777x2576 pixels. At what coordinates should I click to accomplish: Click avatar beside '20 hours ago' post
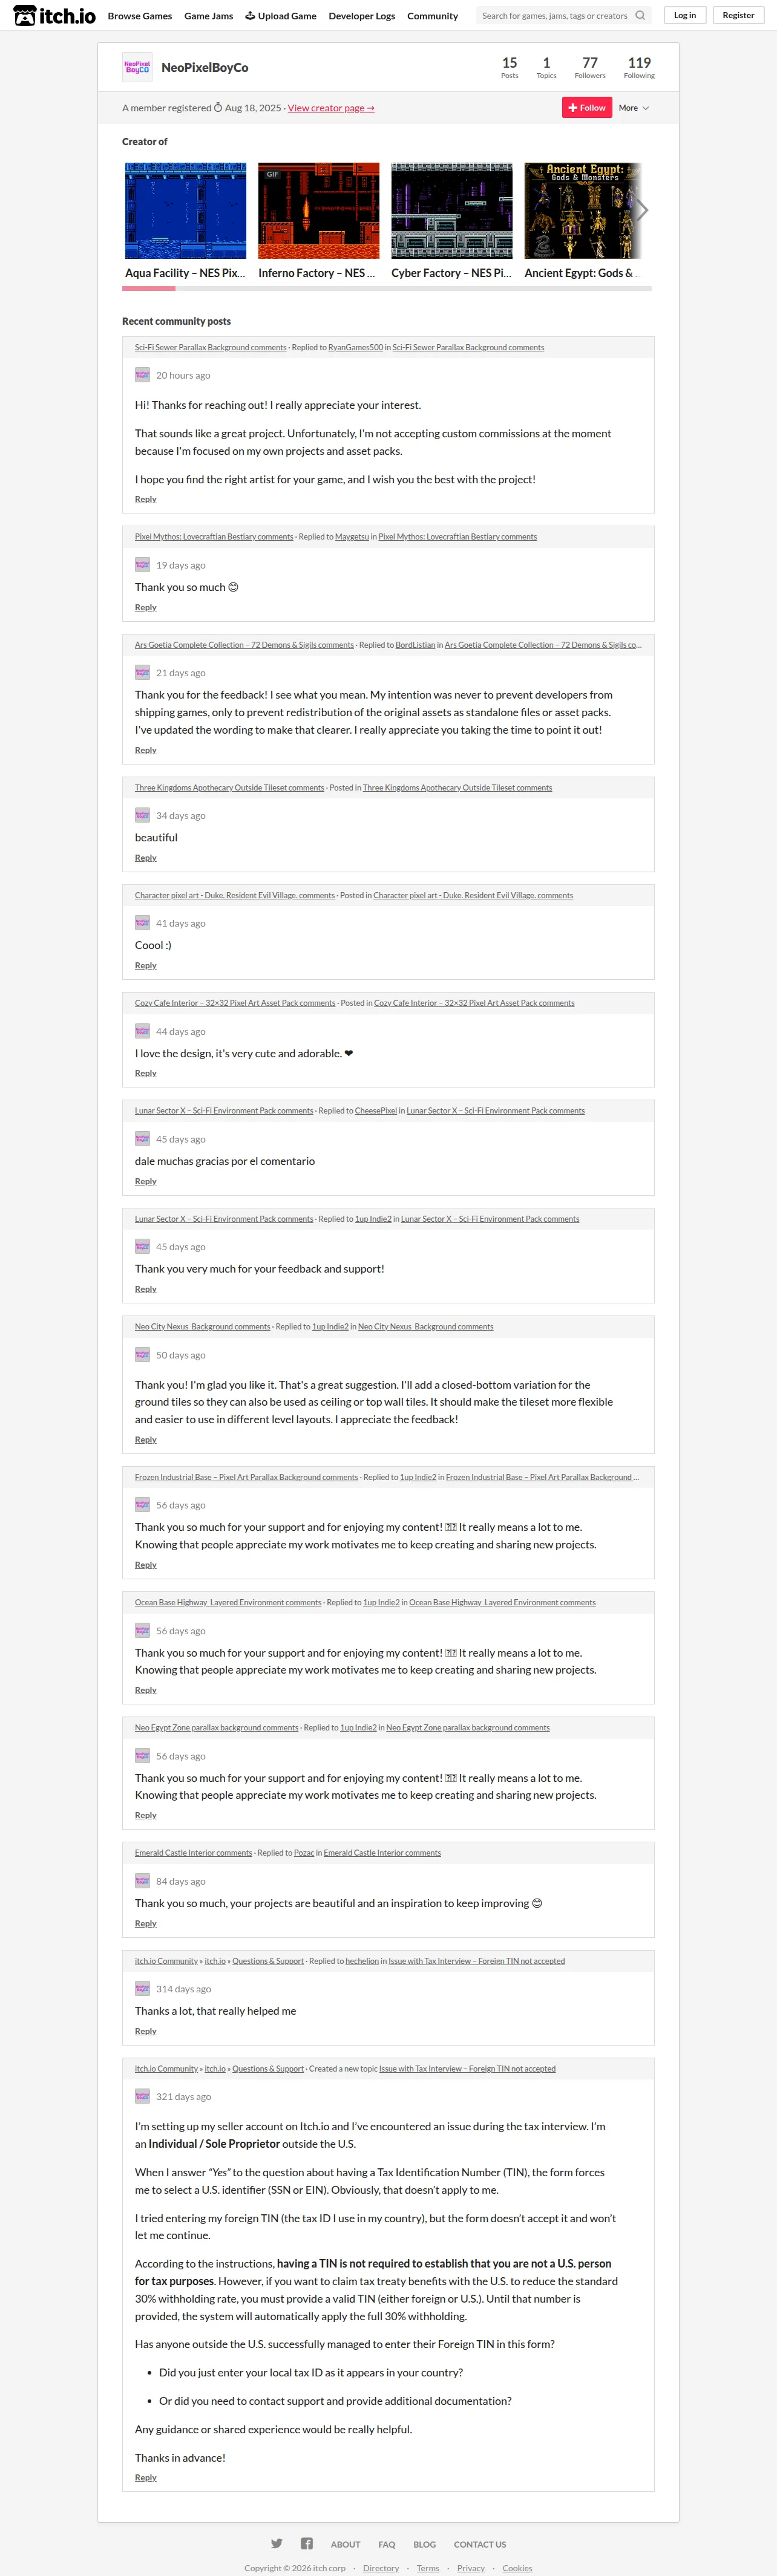pyautogui.click(x=142, y=375)
